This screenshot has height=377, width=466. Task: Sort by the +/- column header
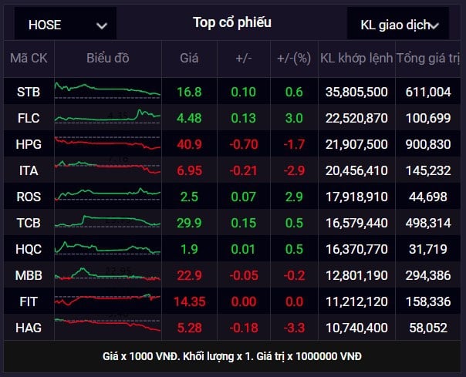(x=244, y=59)
